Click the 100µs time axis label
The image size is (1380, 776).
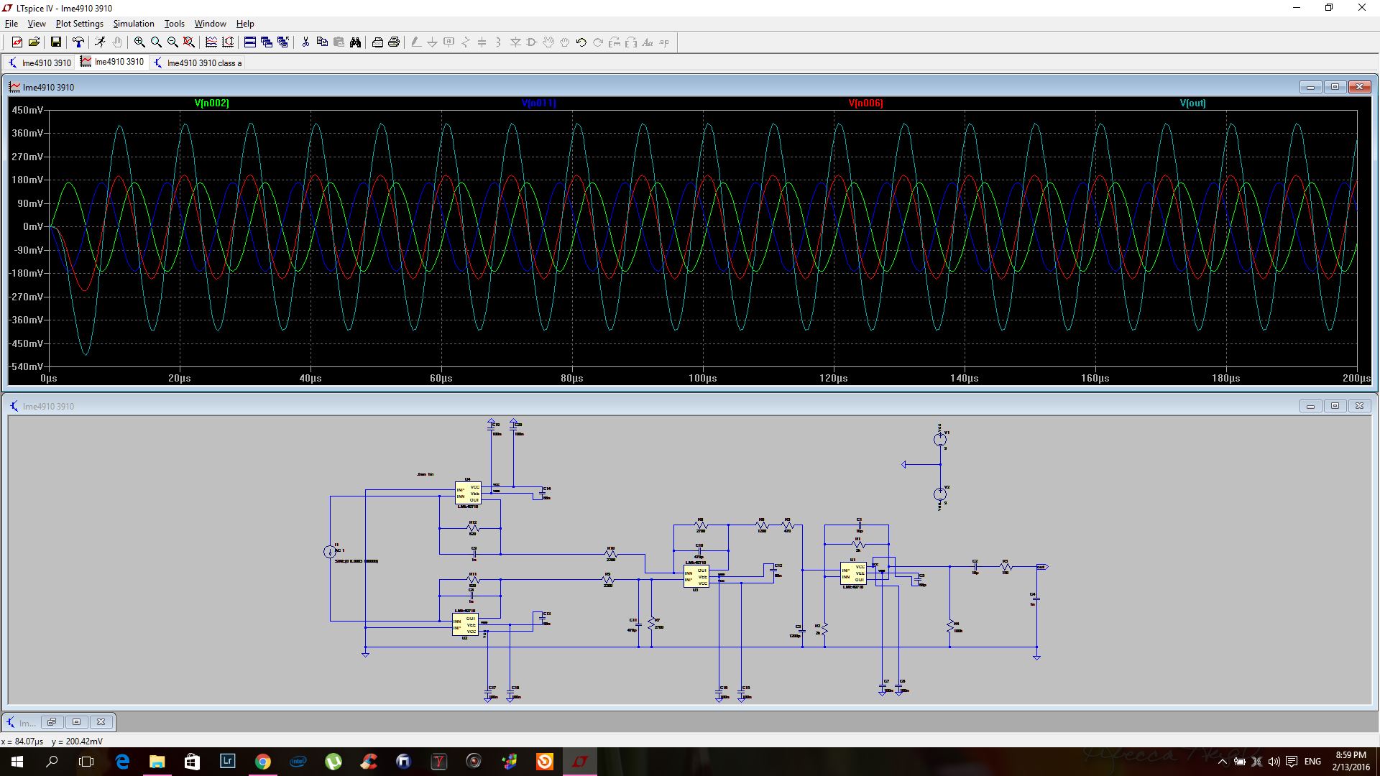click(702, 378)
